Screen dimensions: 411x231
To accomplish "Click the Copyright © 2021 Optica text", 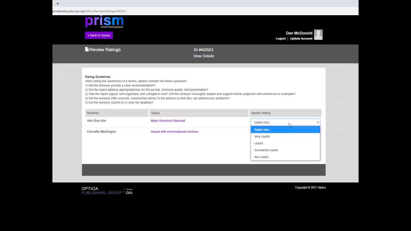I will coord(310,187).
